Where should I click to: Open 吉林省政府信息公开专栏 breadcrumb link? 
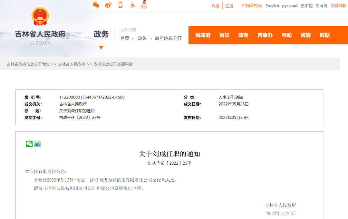[28, 64]
